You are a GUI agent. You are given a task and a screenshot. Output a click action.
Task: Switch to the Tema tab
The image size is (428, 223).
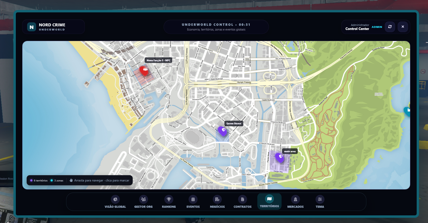tap(320, 202)
